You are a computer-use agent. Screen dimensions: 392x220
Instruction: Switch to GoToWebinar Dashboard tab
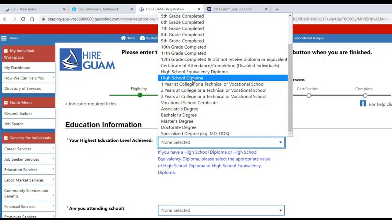pyautogui.click(x=98, y=9)
